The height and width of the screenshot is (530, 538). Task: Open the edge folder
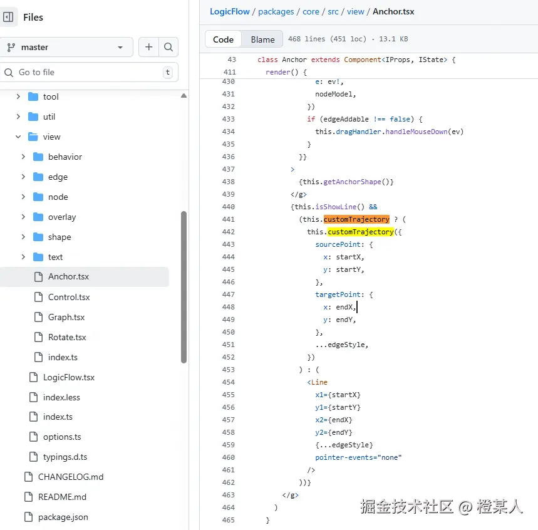(58, 177)
